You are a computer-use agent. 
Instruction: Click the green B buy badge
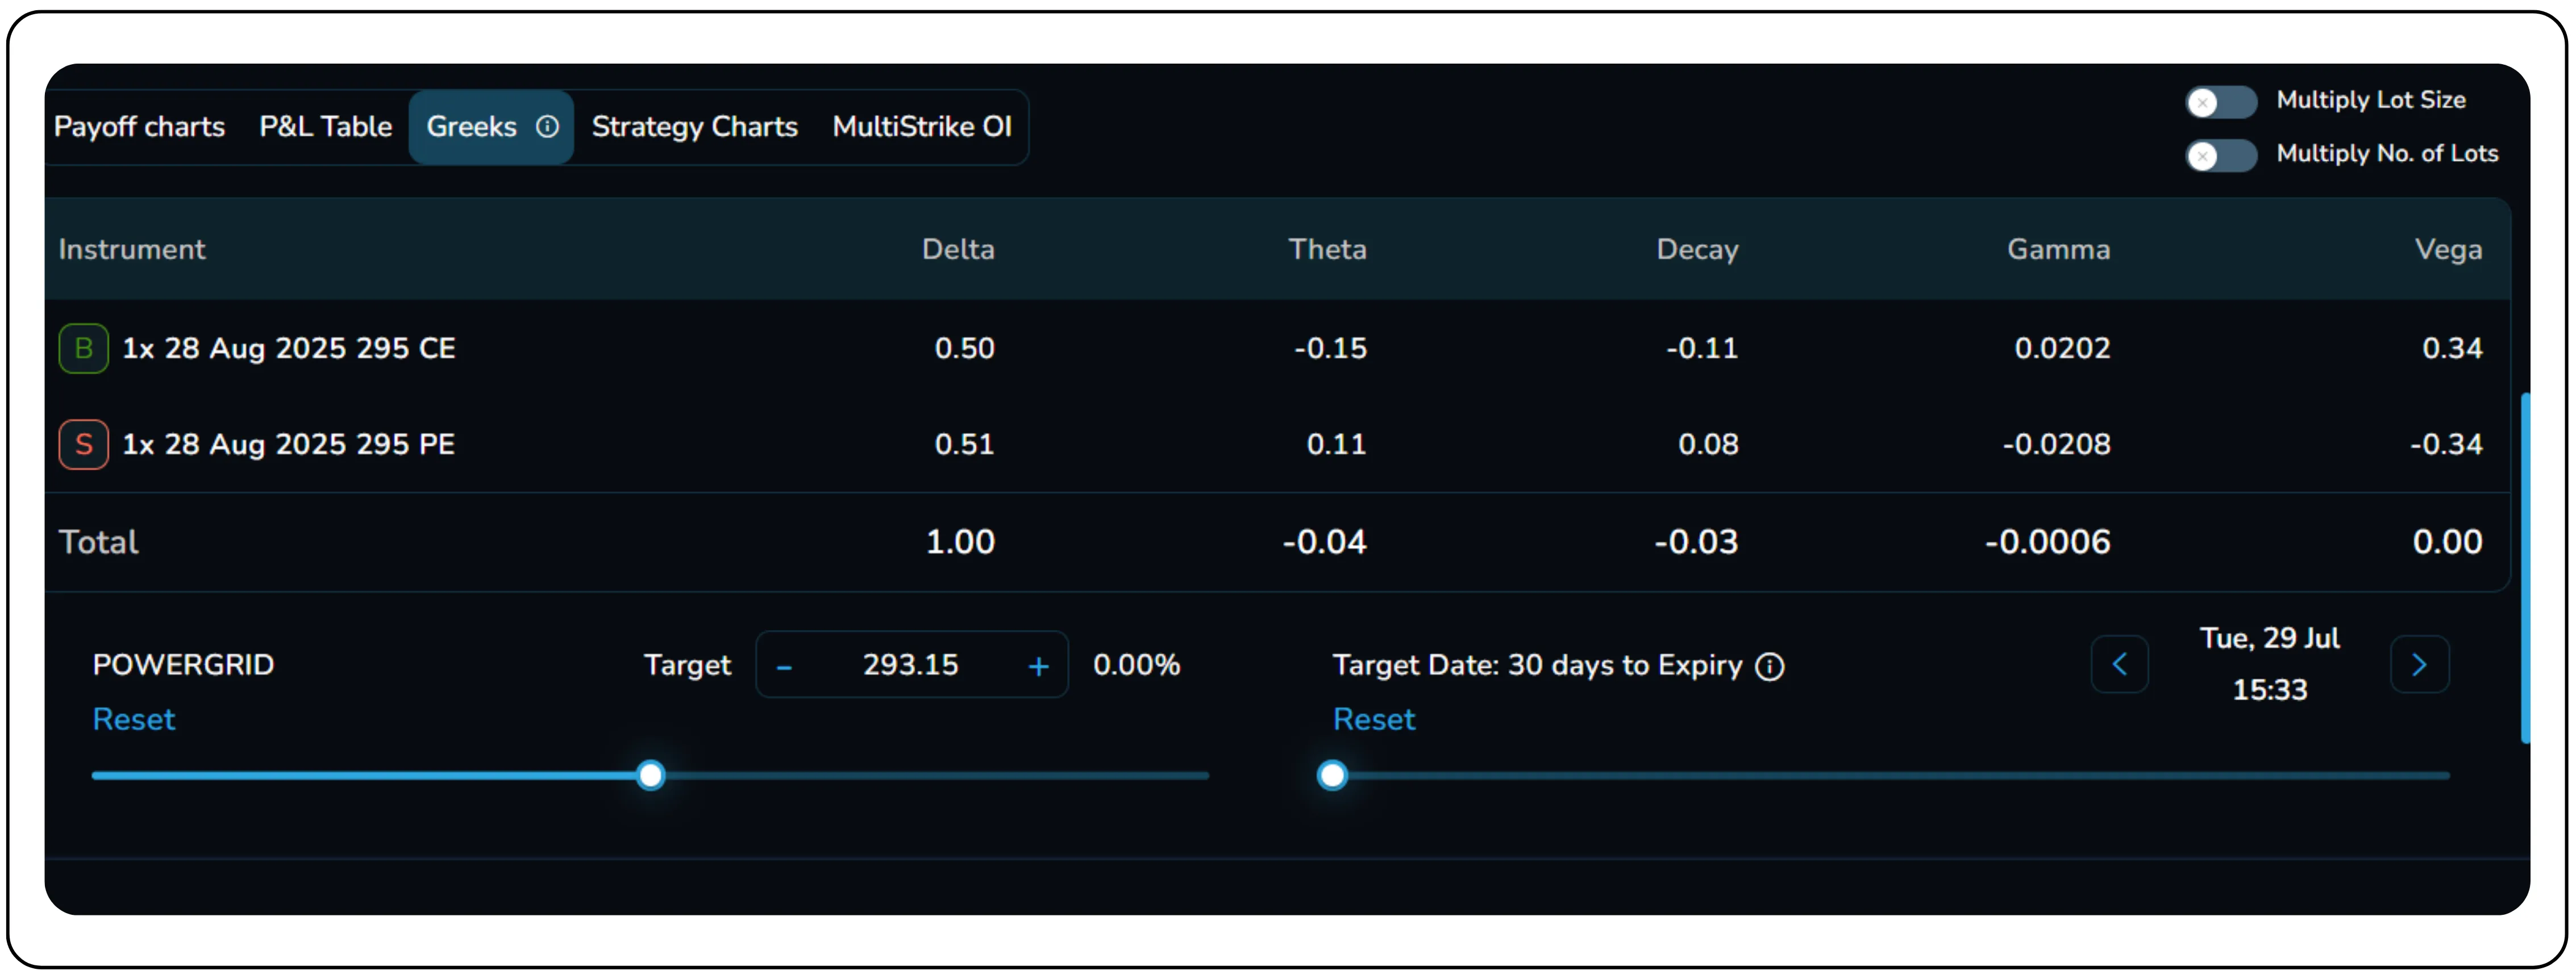[84, 349]
